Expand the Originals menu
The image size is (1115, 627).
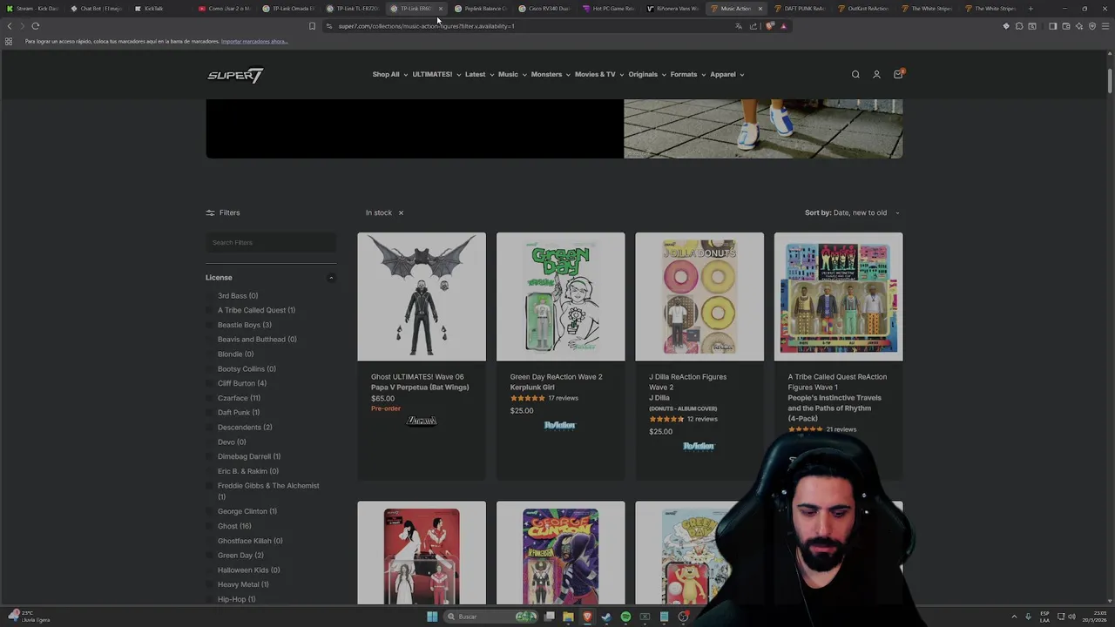pyautogui.click(x=647, y=75)
